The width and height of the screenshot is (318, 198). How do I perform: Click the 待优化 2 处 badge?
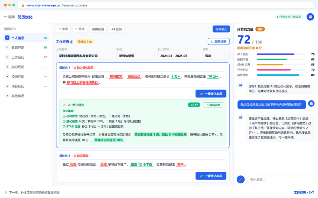(85, 42)
